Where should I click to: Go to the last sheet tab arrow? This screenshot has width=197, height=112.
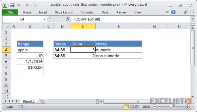pyautogui.click(x=17, y=101)
